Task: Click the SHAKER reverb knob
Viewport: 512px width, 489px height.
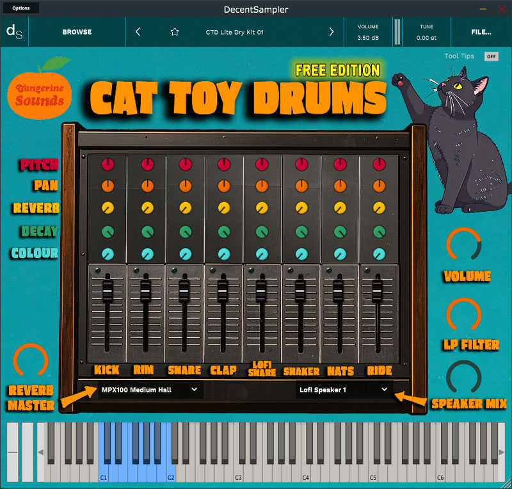Action: pyautogui.click(x=301, y=208)
